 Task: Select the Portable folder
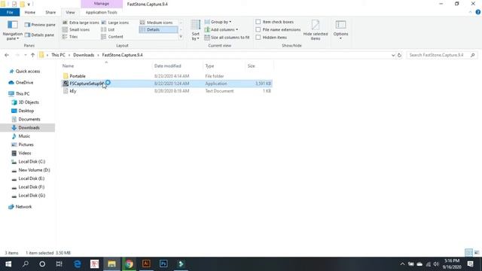coord(78,76)
